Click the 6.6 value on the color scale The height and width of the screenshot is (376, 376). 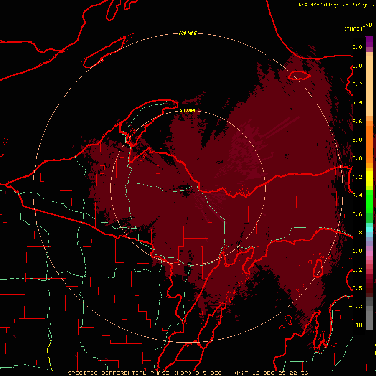coord(357,121)
